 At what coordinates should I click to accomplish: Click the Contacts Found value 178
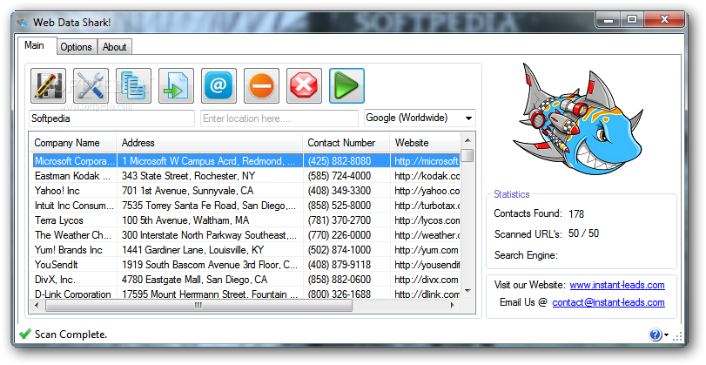576,214
